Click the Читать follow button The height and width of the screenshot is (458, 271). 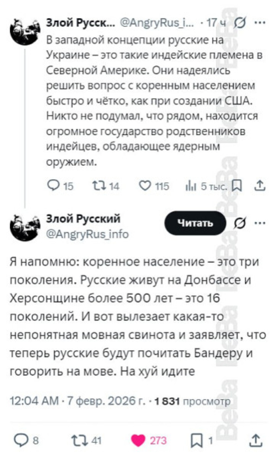195,223
